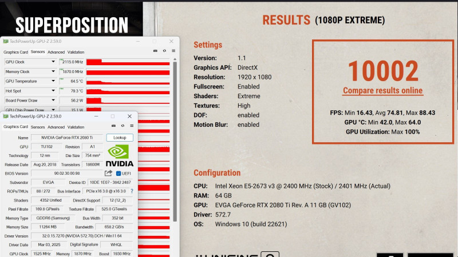
Task: Click the Lookup button
Action: pos(120,138)
